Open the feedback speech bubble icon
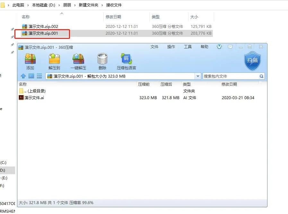This screenshot has width=288, height=214. point(230,47)
